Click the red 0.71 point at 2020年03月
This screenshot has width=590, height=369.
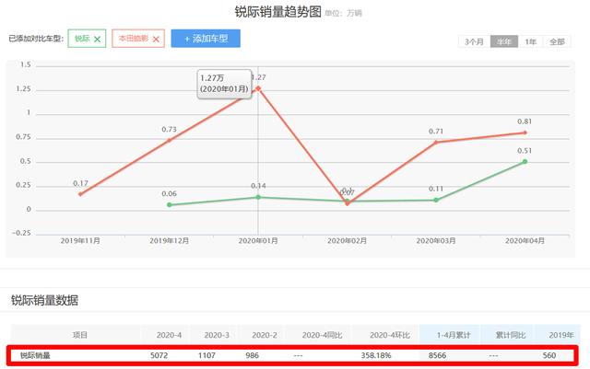click(x=436, y=142)
